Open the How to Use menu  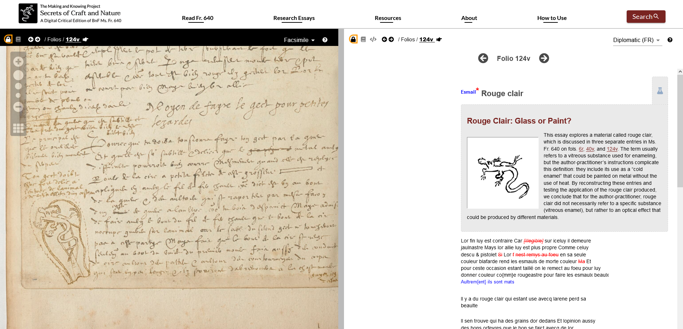(x=552, y=18)
